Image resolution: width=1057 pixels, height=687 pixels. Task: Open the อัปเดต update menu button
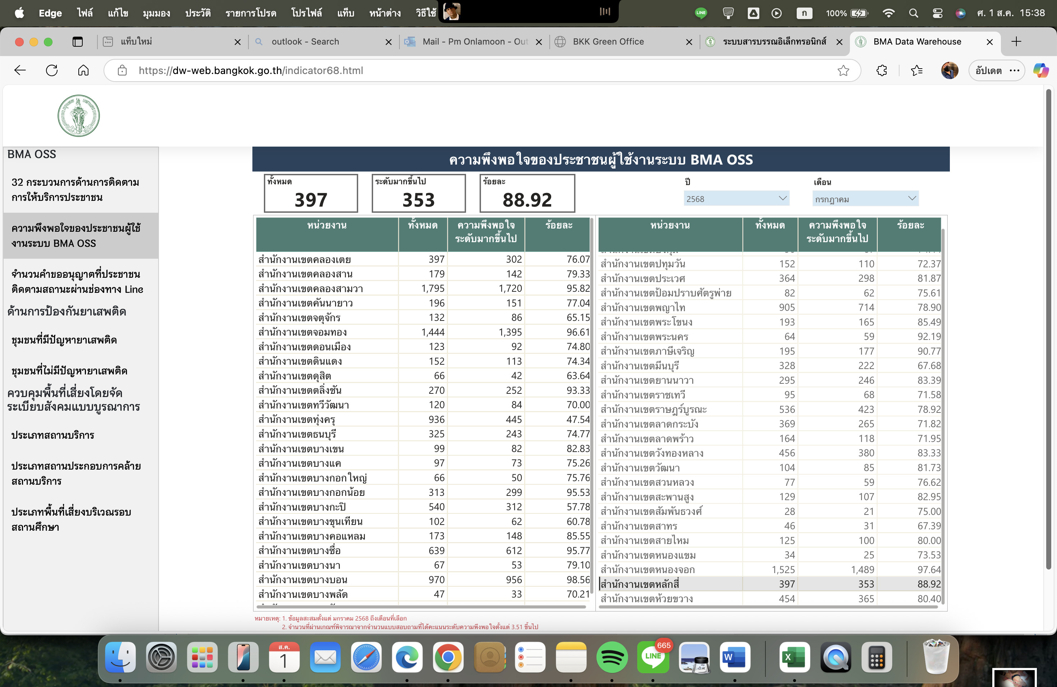coord(997,70)
